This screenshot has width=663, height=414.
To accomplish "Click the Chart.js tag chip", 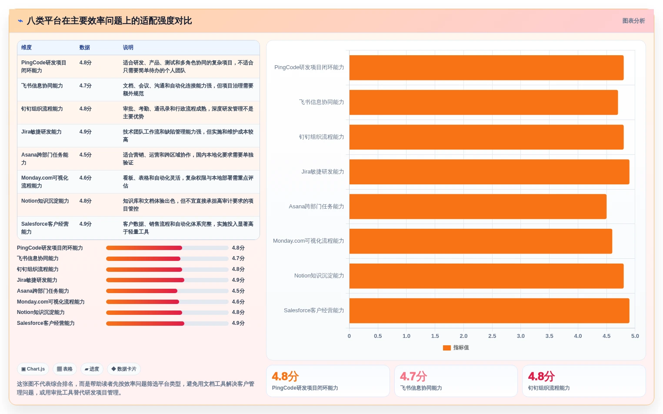I will 33,369.
